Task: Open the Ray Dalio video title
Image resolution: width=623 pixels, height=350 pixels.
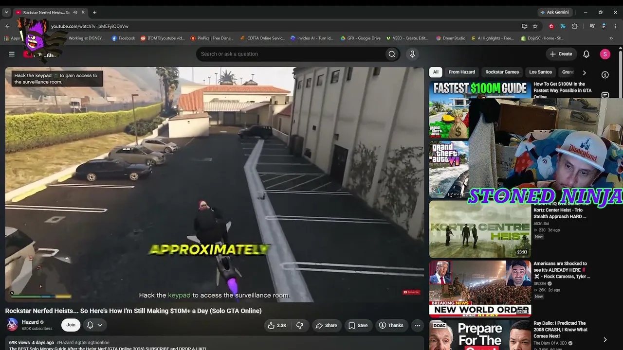Action: pos(560,330)
